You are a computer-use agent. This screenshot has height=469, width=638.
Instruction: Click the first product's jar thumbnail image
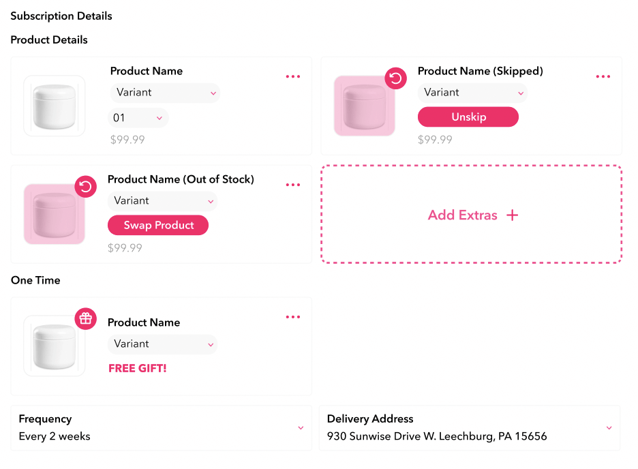point(54,106)
